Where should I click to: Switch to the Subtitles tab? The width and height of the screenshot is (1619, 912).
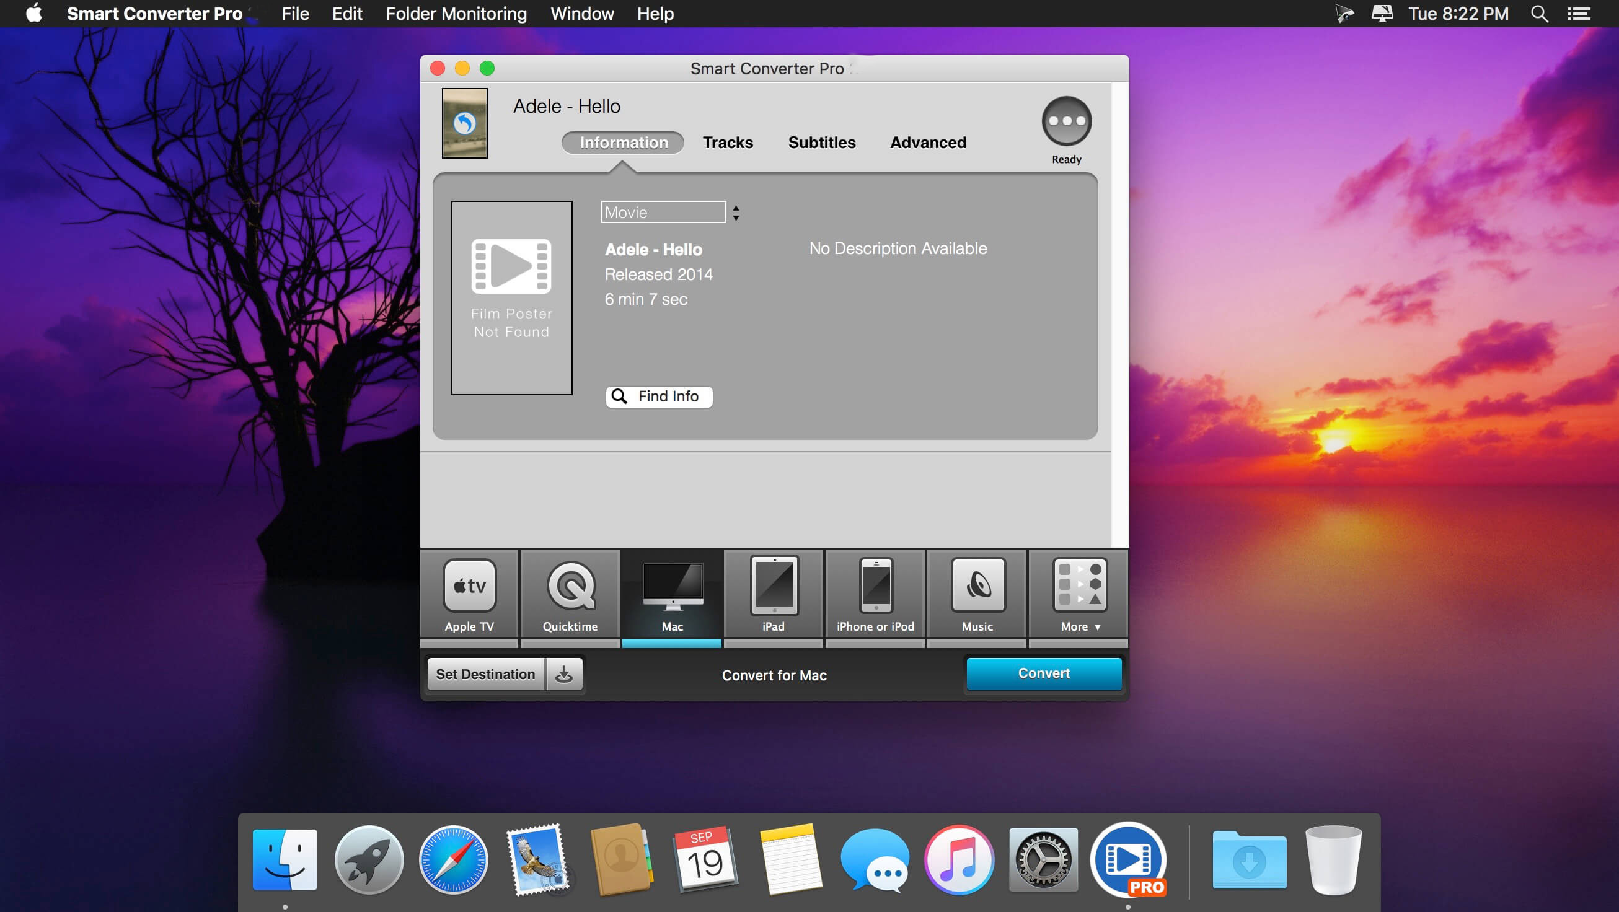tap(822, 142)
